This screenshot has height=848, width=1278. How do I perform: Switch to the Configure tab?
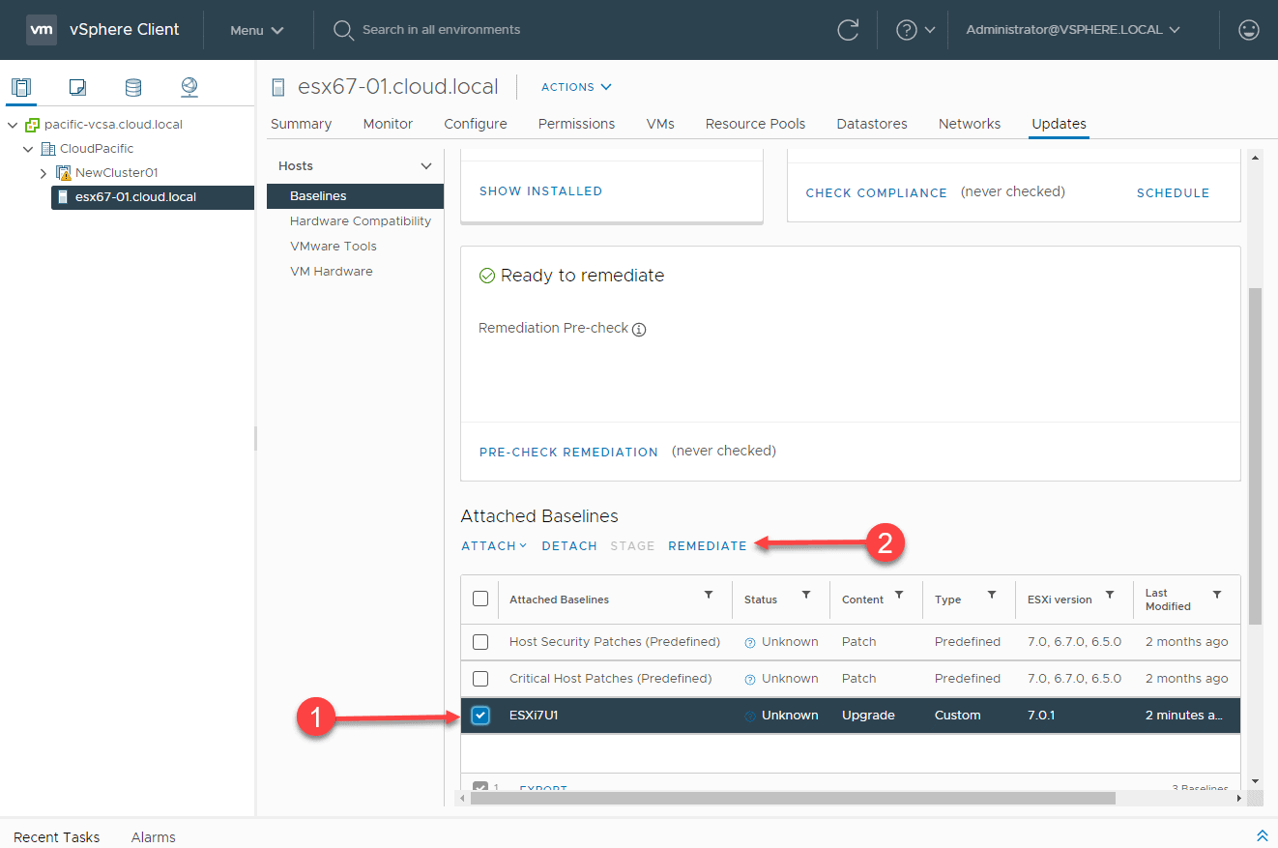click(x=476, y=124)
